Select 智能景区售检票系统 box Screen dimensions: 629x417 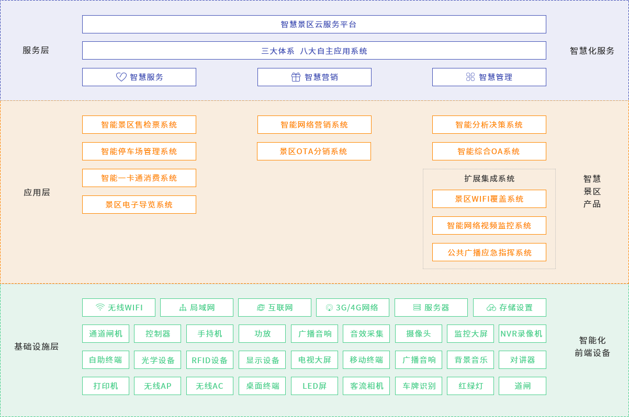click(x=139, y=124)
